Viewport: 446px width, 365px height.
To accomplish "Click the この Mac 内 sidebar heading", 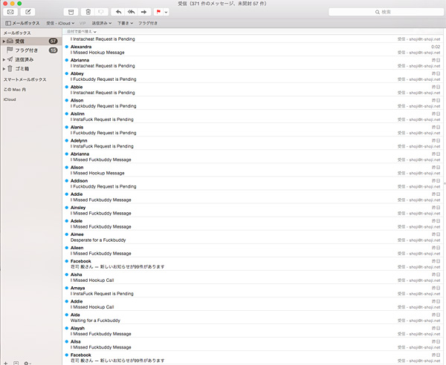I will point(15,90).
